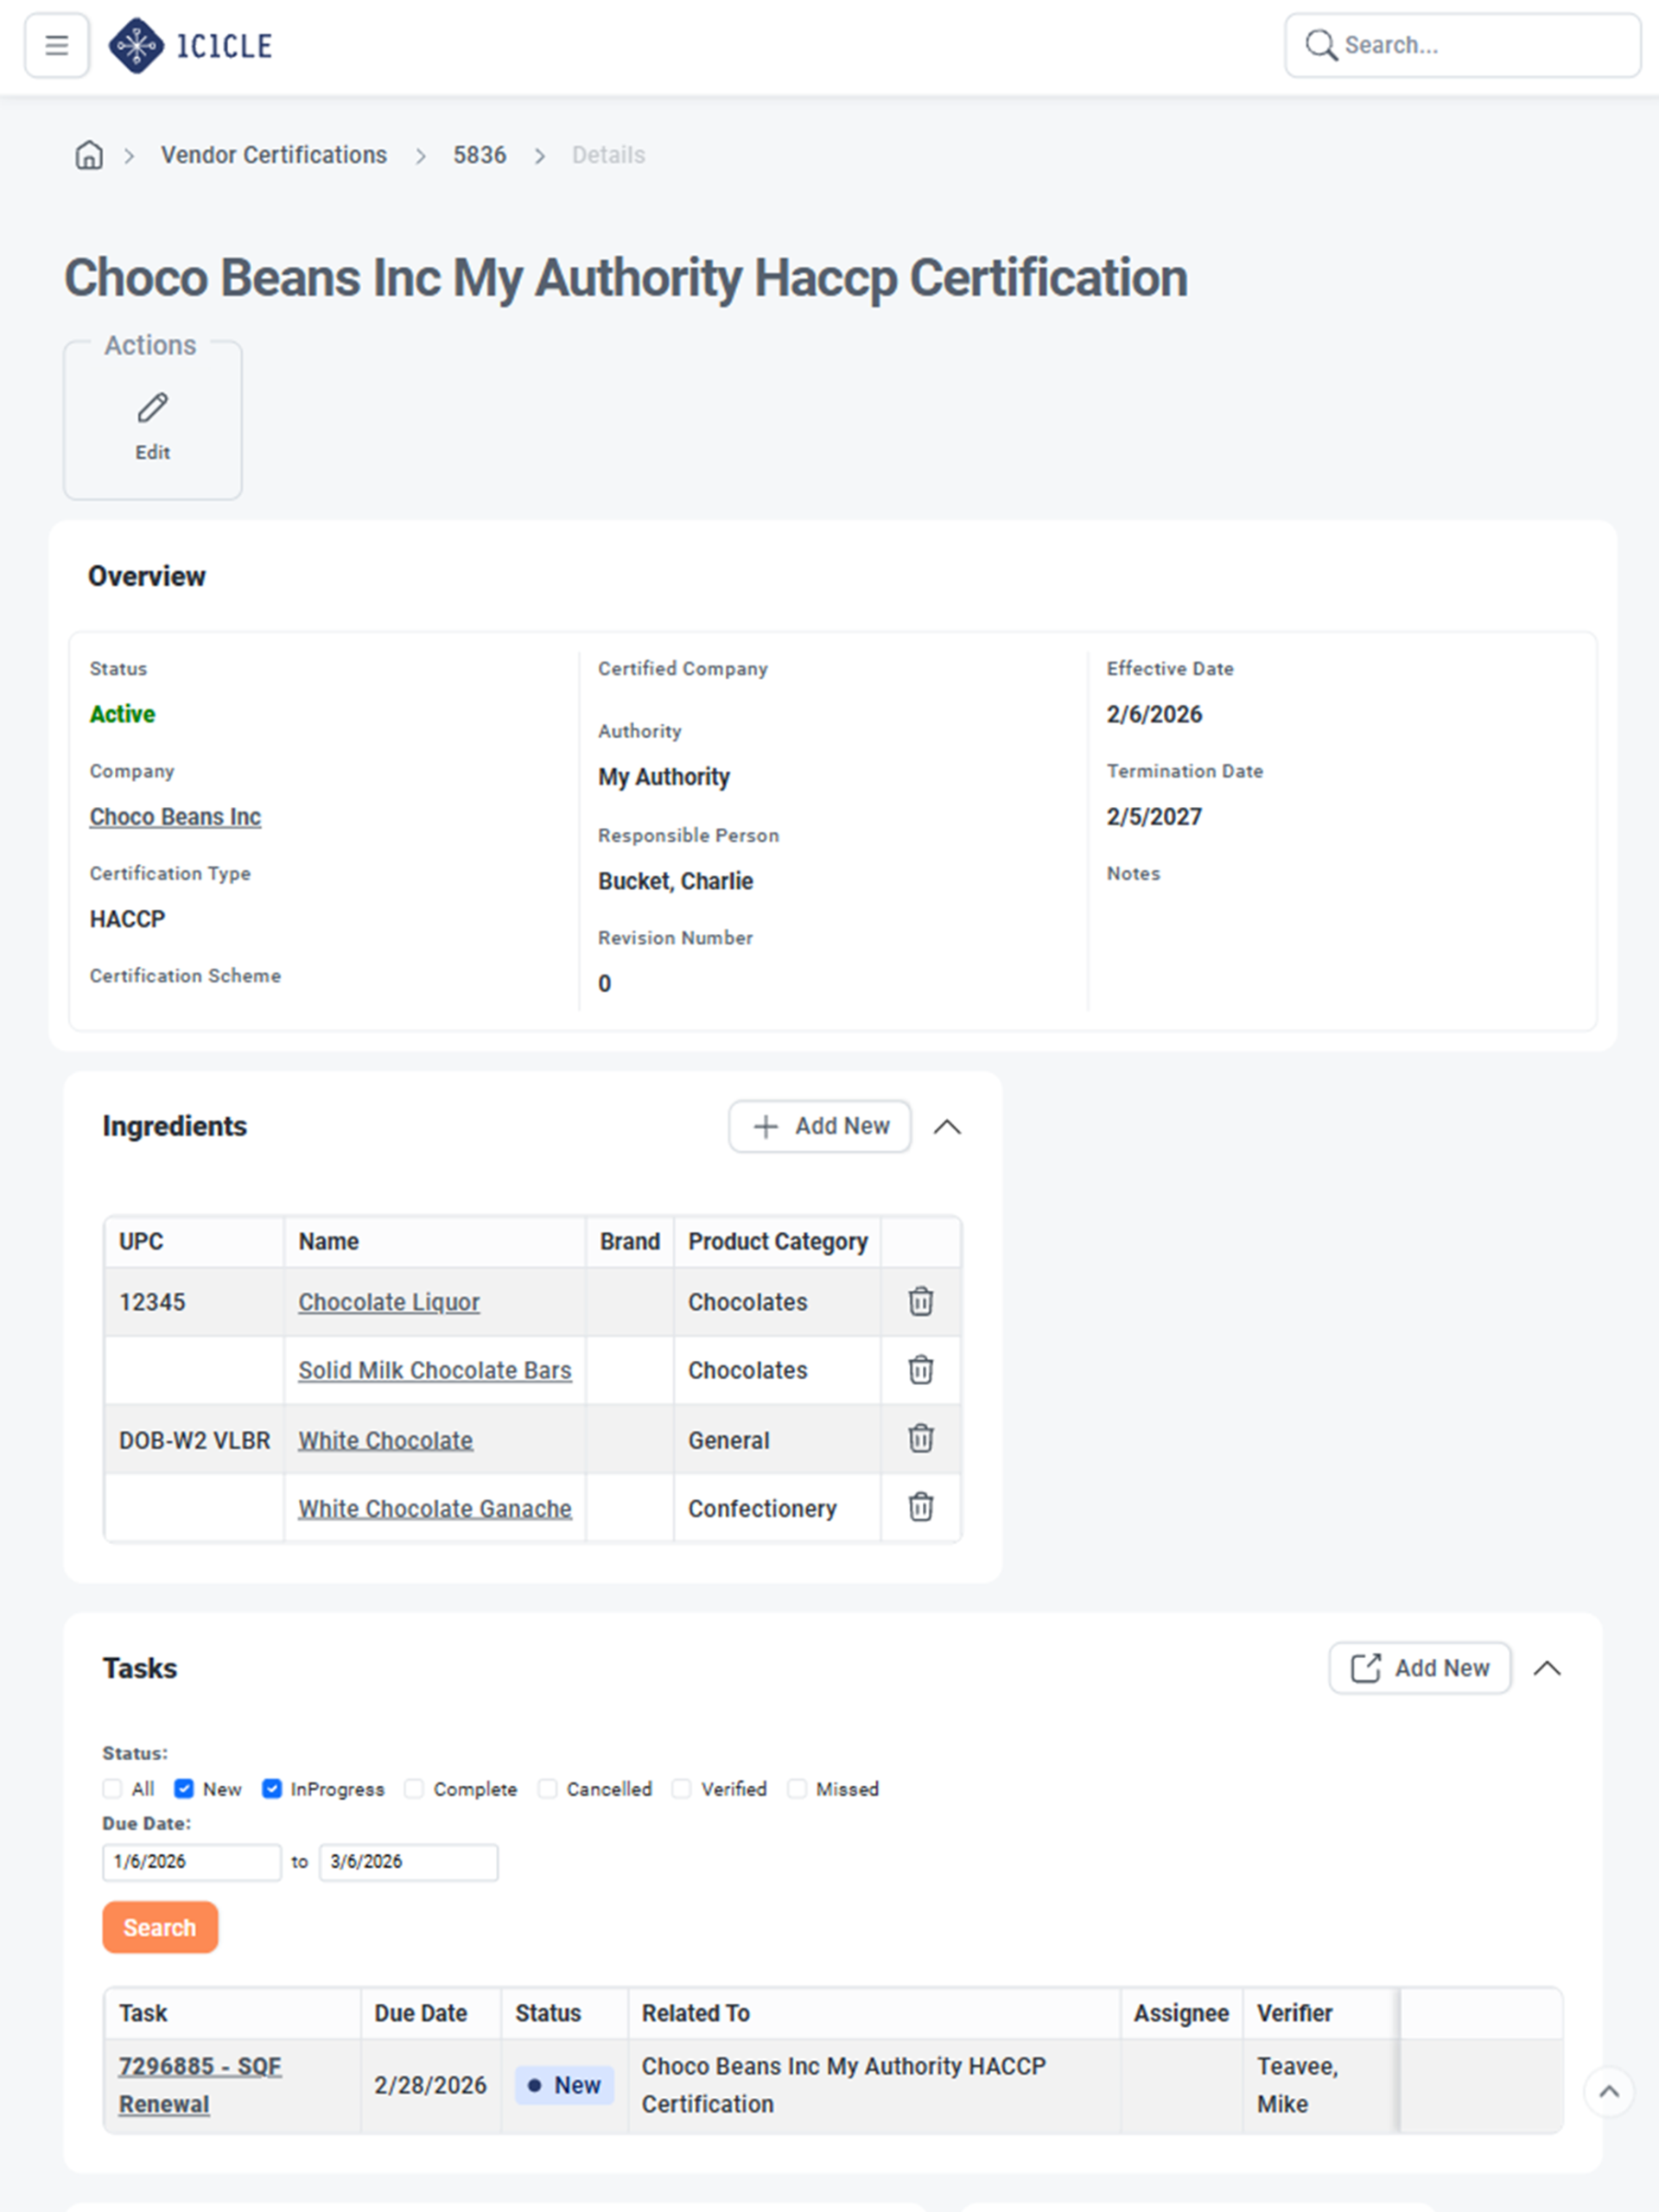
Task: Open the 5836 breadcrumb
Action: point(479,155)
